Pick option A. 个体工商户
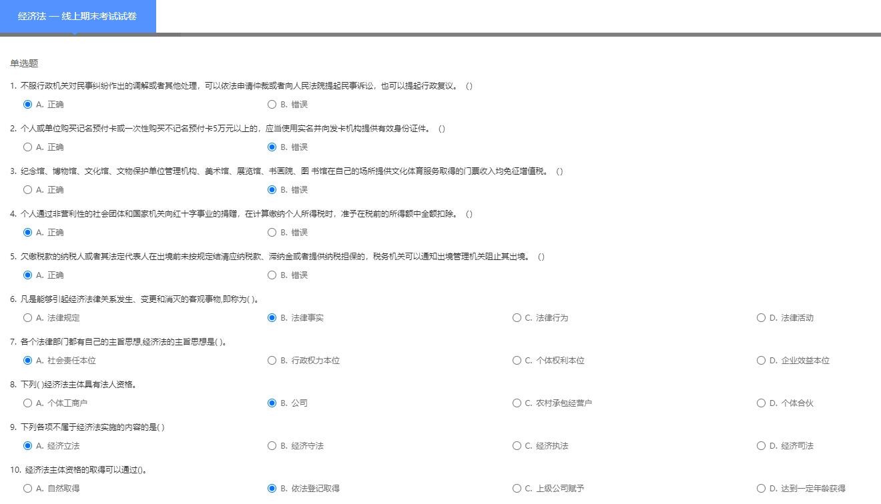 point(27,403)
